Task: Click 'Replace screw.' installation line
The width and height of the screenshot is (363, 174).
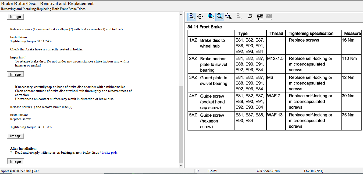Action: point(21,119)
